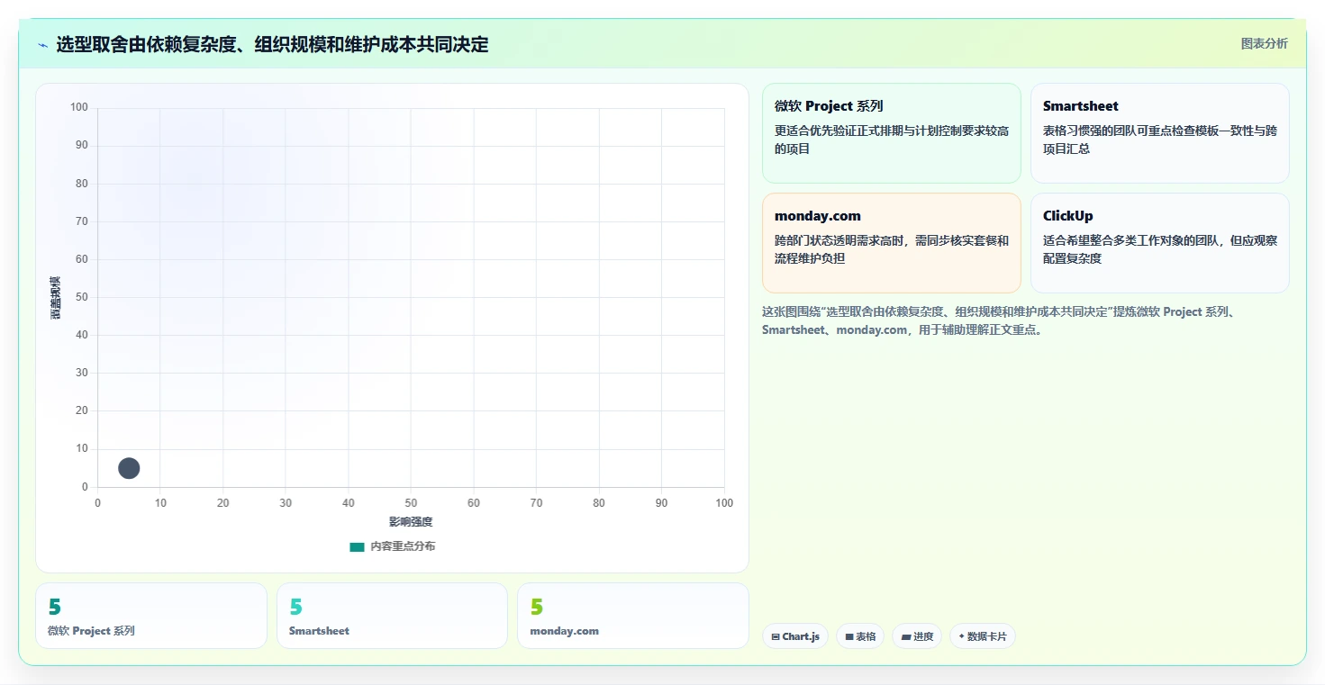Open the ClickUp description card
The image size is (1325, 685).
[1159, 243]
